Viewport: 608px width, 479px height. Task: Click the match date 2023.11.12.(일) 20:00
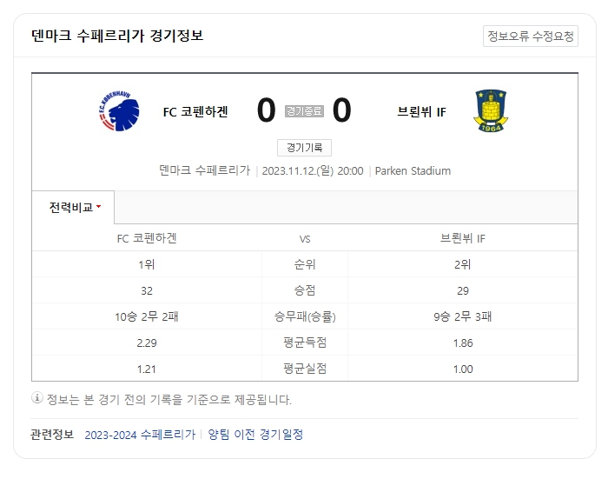click(313, 170)
